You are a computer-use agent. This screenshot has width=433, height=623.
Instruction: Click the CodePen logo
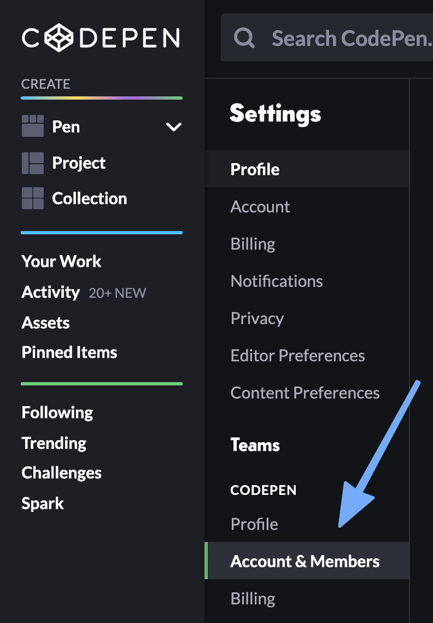(102, 38)
